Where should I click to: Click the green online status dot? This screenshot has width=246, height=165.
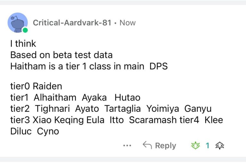(25, 30)
